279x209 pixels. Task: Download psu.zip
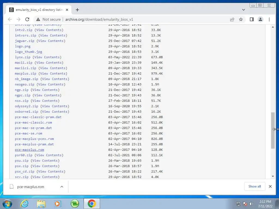pyautogui.click(x=22, y=161)
